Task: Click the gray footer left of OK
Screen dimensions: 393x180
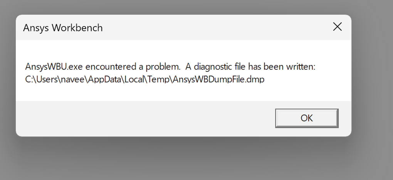Action: click(143, 118)
